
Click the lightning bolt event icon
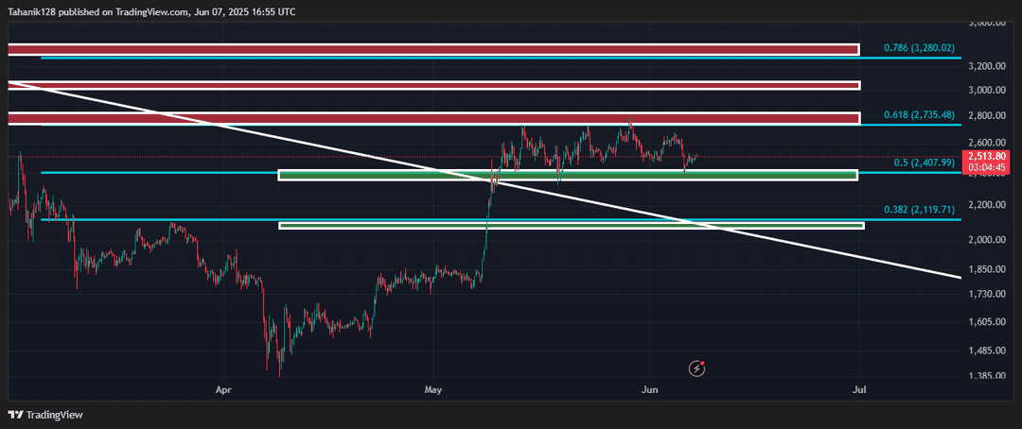pos(696,369)
